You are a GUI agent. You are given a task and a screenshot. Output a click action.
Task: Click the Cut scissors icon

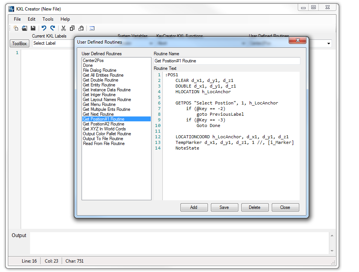pyautogui.click(x=63, y=28)
